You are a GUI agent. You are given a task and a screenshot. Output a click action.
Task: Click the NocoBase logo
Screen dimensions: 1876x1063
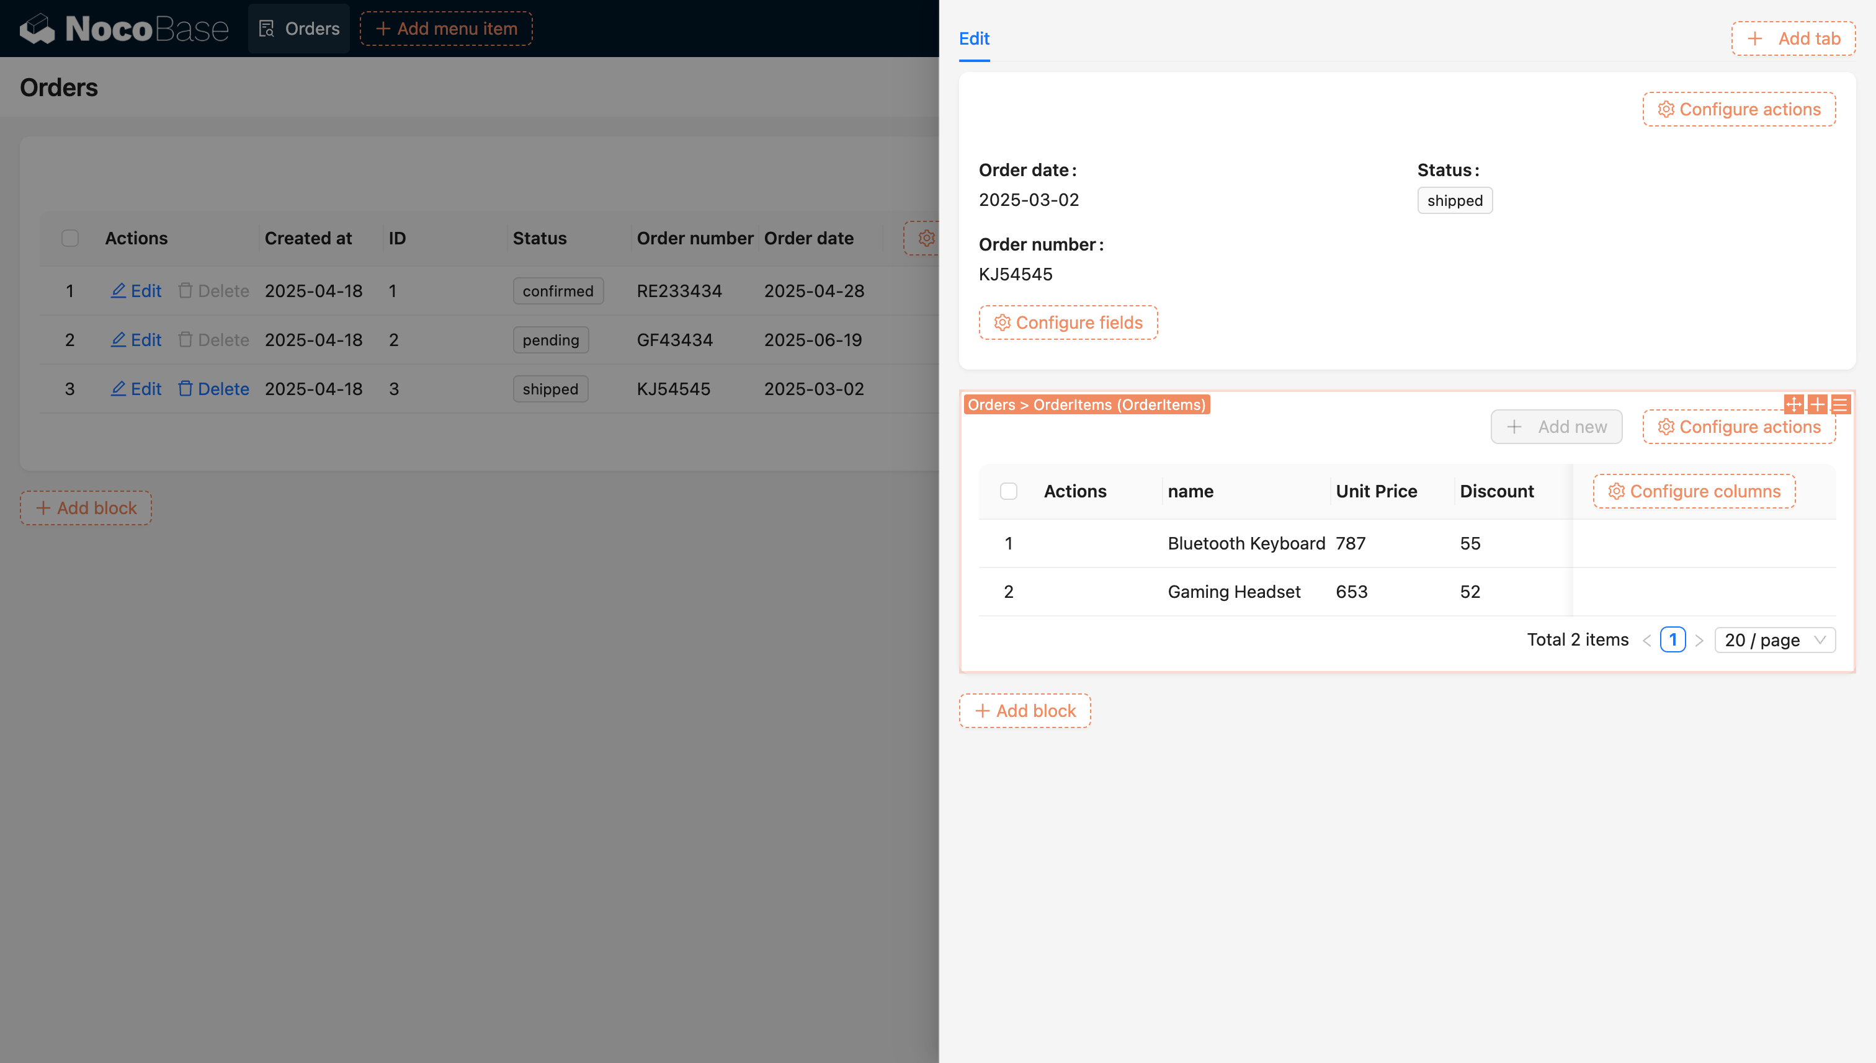coord(124,29)
